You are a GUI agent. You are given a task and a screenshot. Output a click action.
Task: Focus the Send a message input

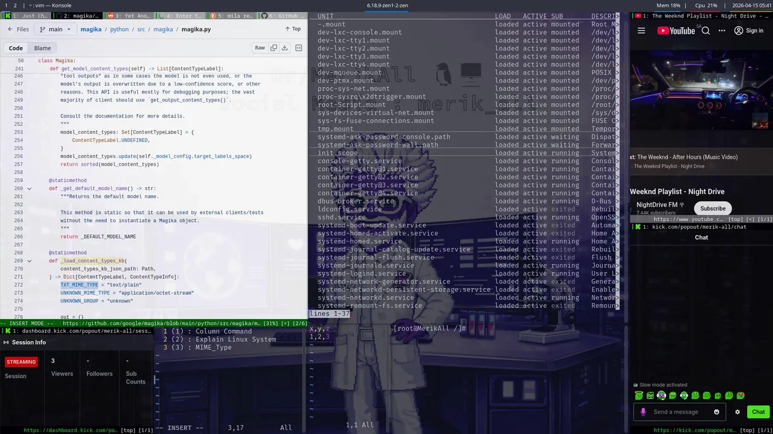679,412
